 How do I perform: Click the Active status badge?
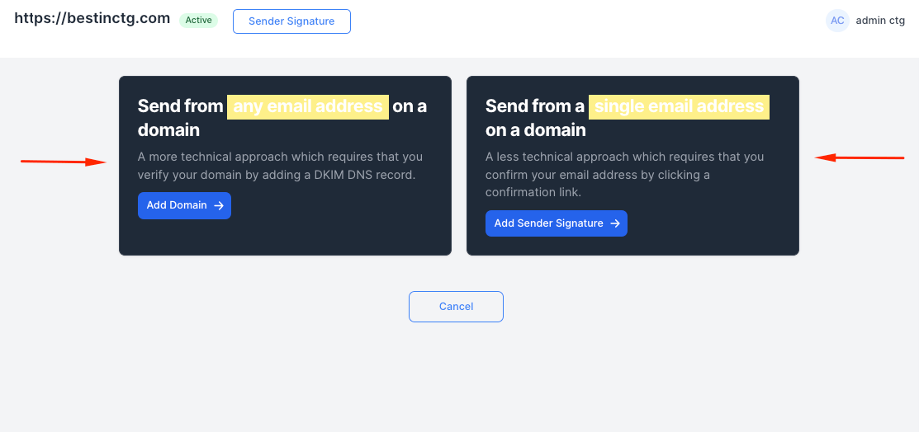(198, 21)
